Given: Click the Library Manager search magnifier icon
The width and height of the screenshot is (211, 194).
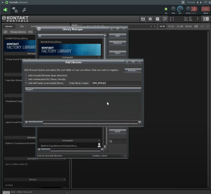Looking at the screenshot, I should click(x=111, y=142).
